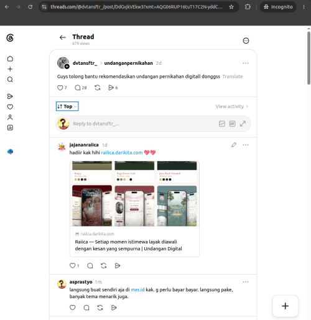The width and height of the screenshot is (311, 320).
Task: Repost the asprastyo reply
Action: 100,308
